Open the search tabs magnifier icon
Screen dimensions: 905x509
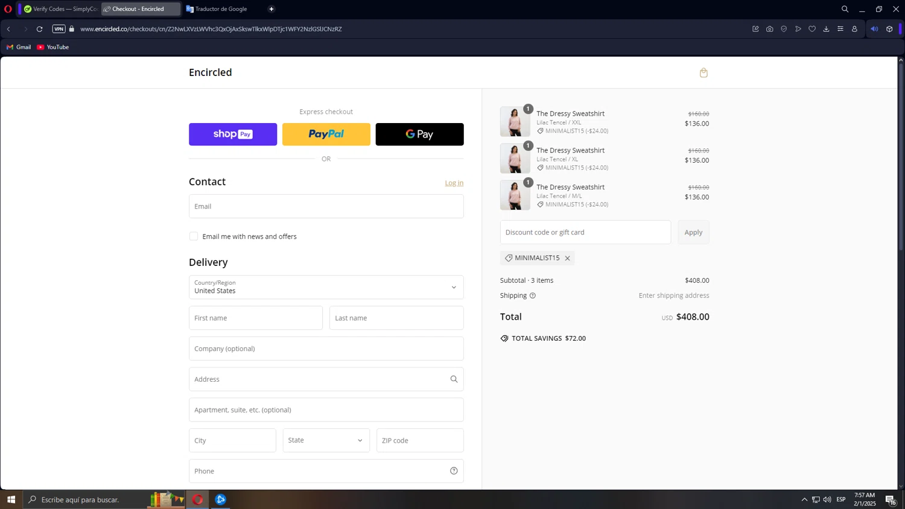tap(845, 9)
